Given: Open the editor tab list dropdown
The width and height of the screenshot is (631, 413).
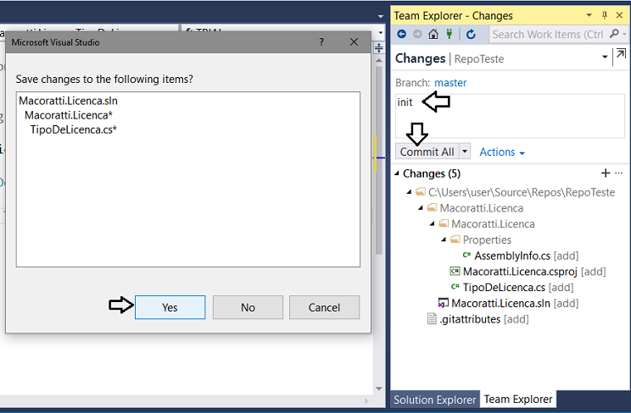Looking at the screenshot, I should [x=381, y=16].
